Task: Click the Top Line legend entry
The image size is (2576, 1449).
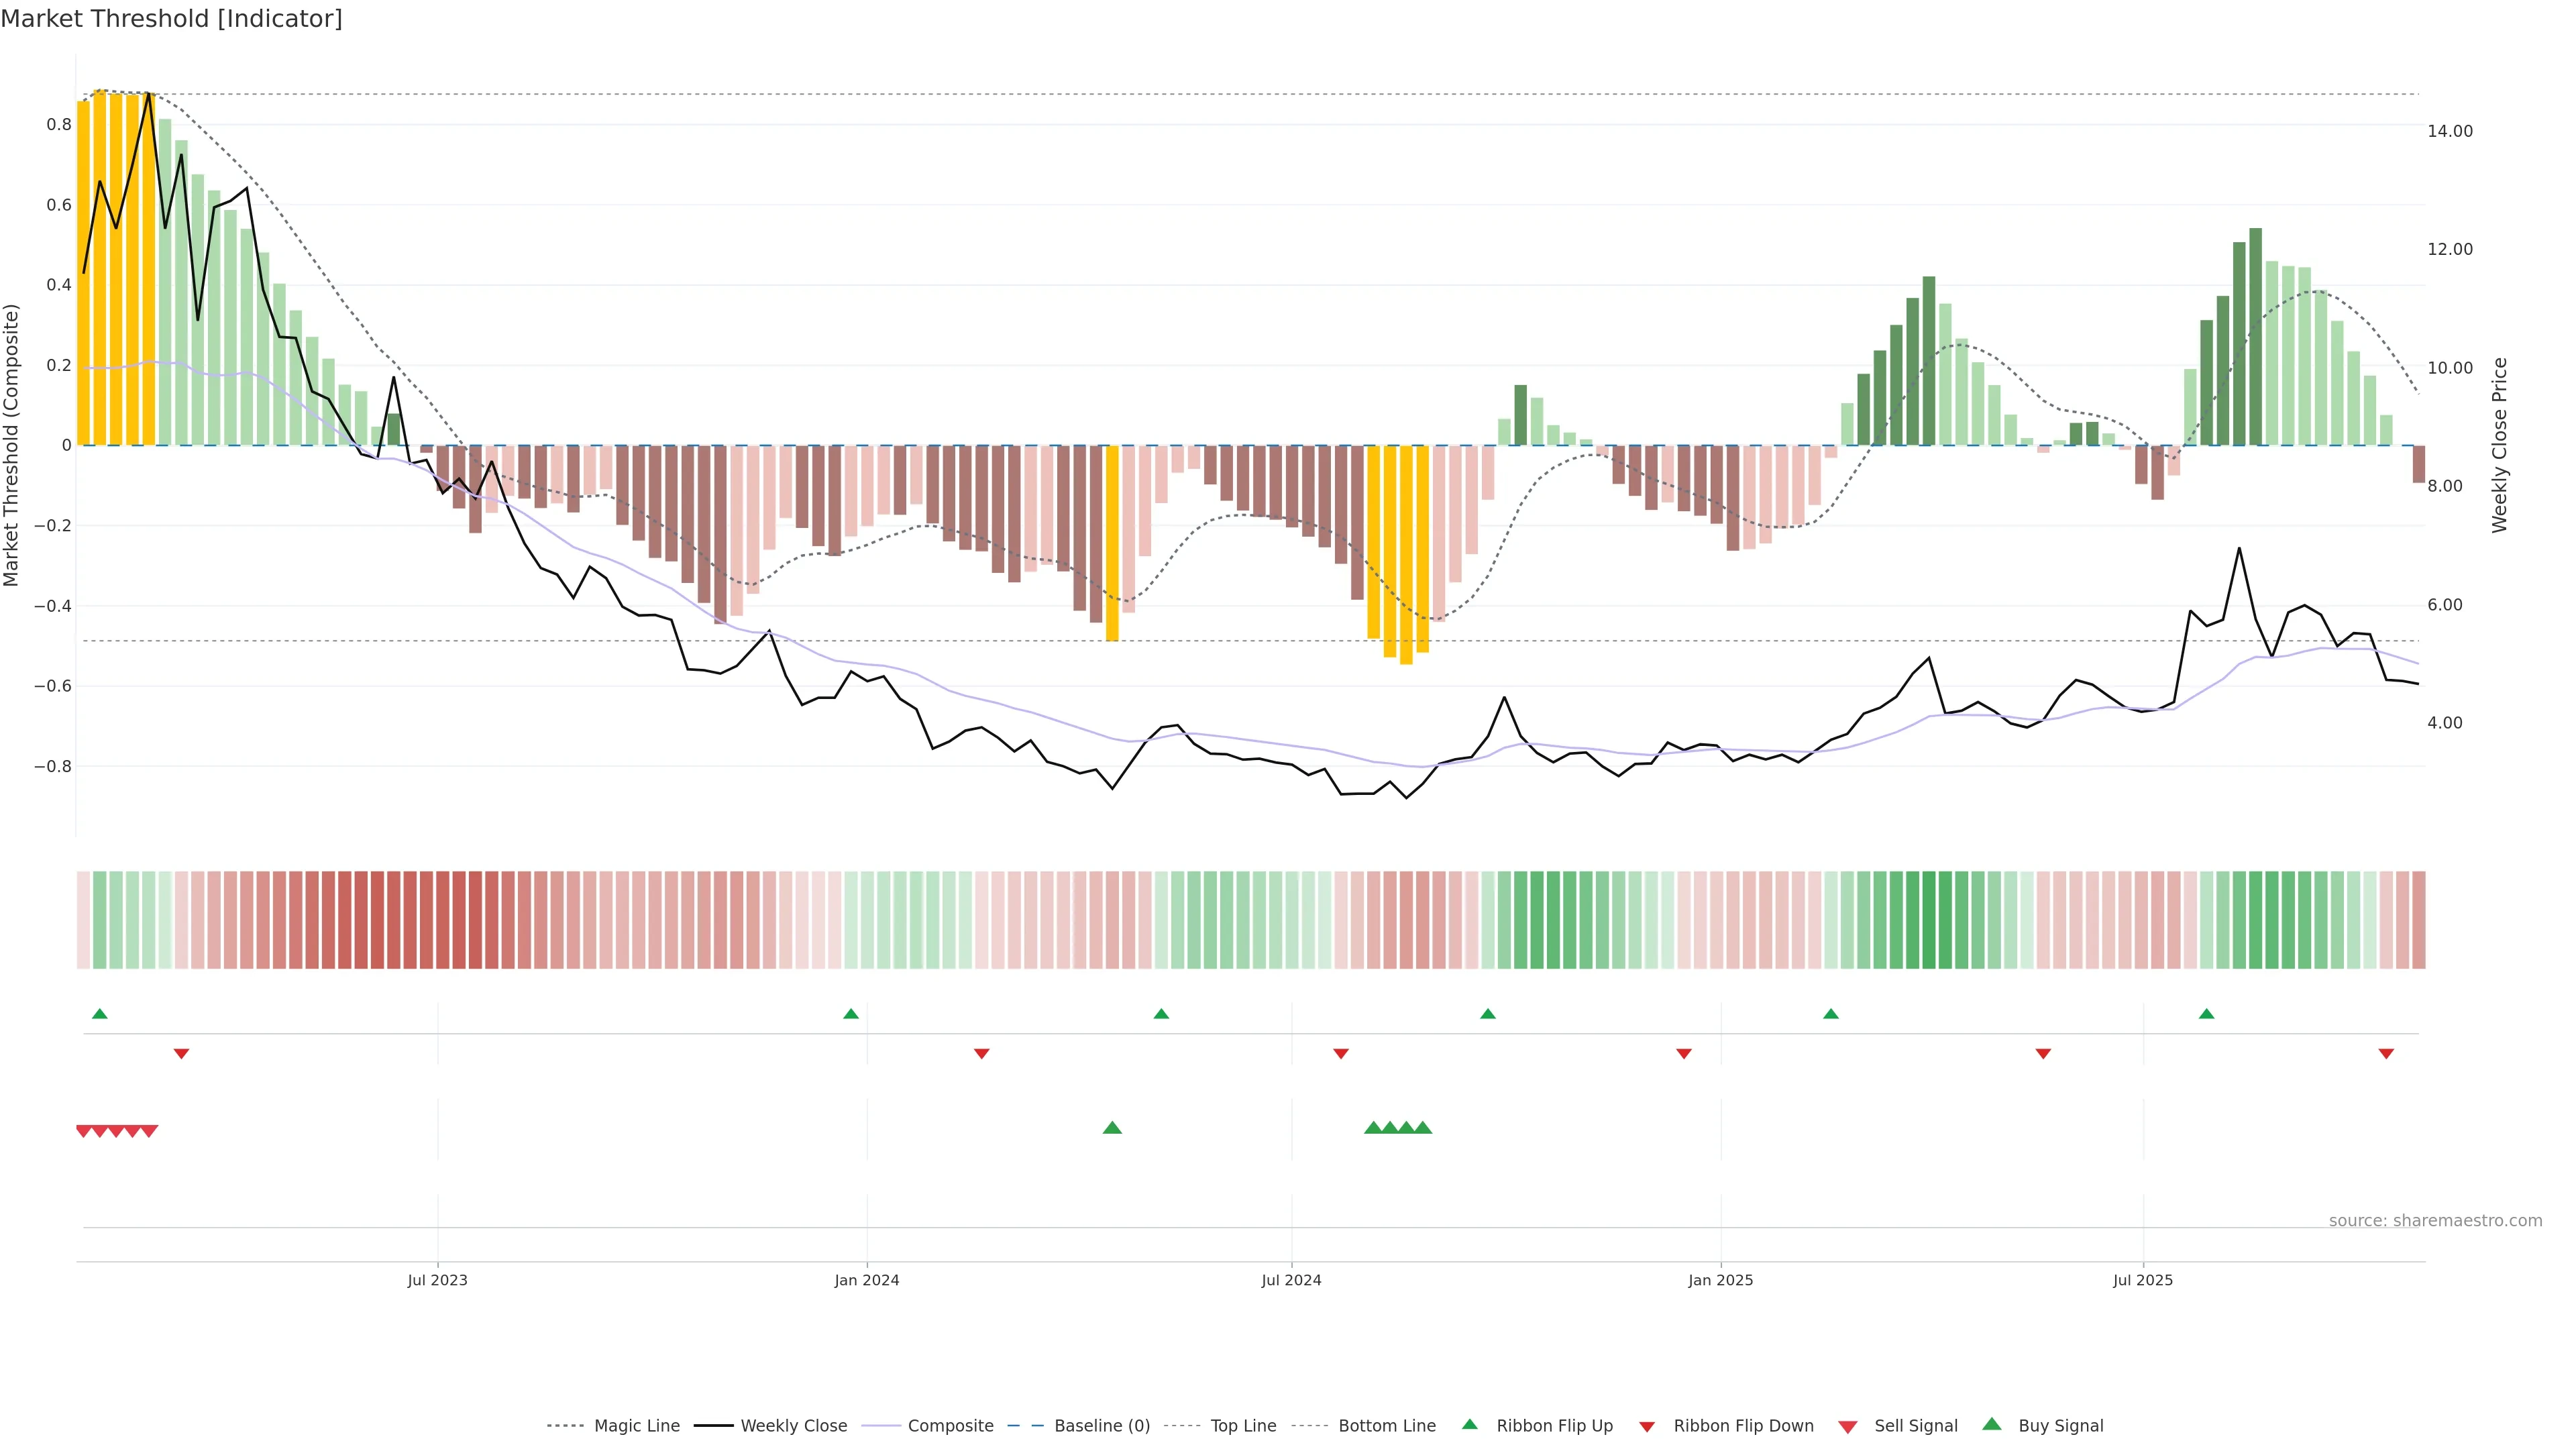Action: coord(1243,1426)
